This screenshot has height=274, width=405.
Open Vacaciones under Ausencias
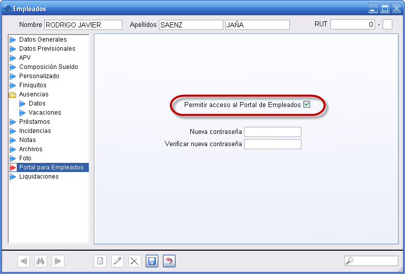coord(45,113)
